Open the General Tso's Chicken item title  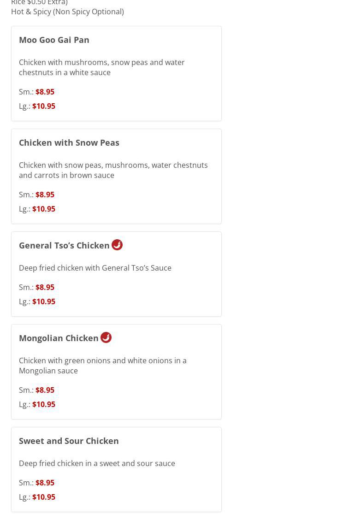tap(64, 245)
